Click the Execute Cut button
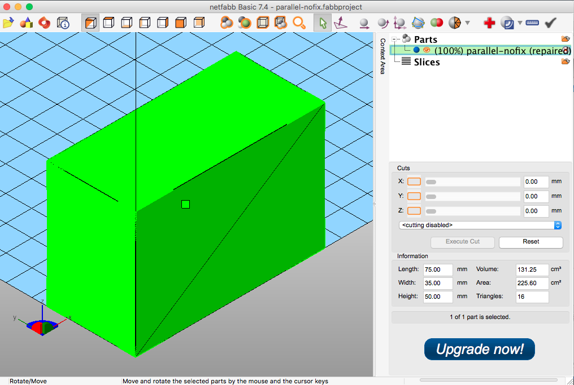 pyautogui.click(x=462, y=242)
